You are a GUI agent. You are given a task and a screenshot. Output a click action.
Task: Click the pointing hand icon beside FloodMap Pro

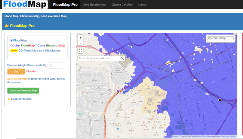point(7,26)
